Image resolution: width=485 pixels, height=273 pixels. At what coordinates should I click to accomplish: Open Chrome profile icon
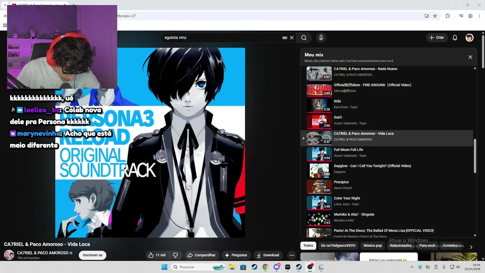470,16
